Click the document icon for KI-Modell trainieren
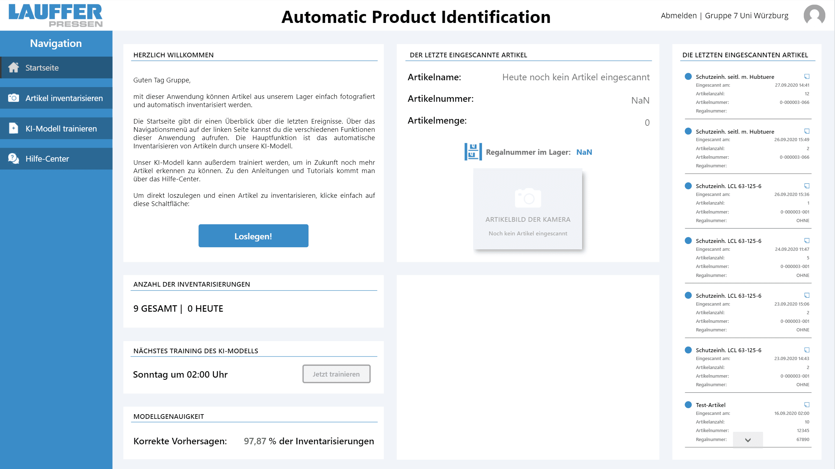The height and width of the screenshot is (469, 835). tap(14, 129)
